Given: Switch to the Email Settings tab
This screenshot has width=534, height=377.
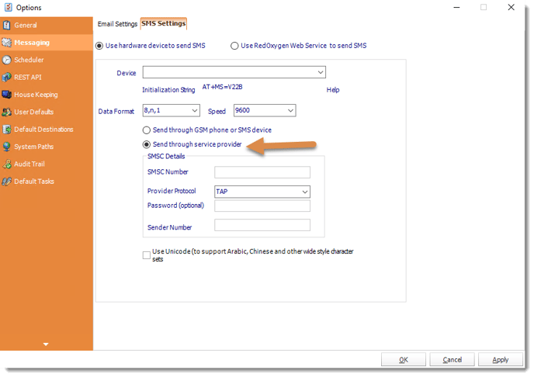Looking at the screenshot, I should pos(117,24).
